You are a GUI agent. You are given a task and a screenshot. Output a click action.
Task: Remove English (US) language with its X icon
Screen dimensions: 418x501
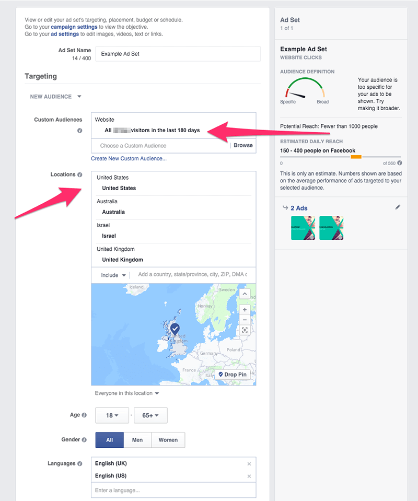click(x=249, y=476)
